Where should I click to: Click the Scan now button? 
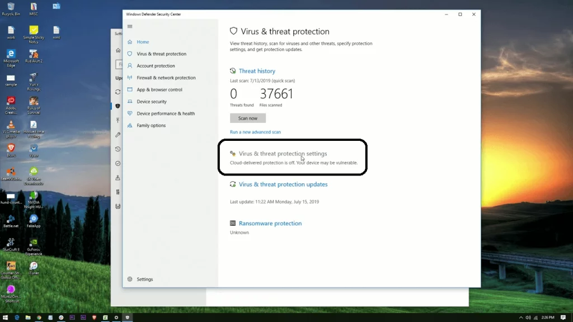pos(247,118)
